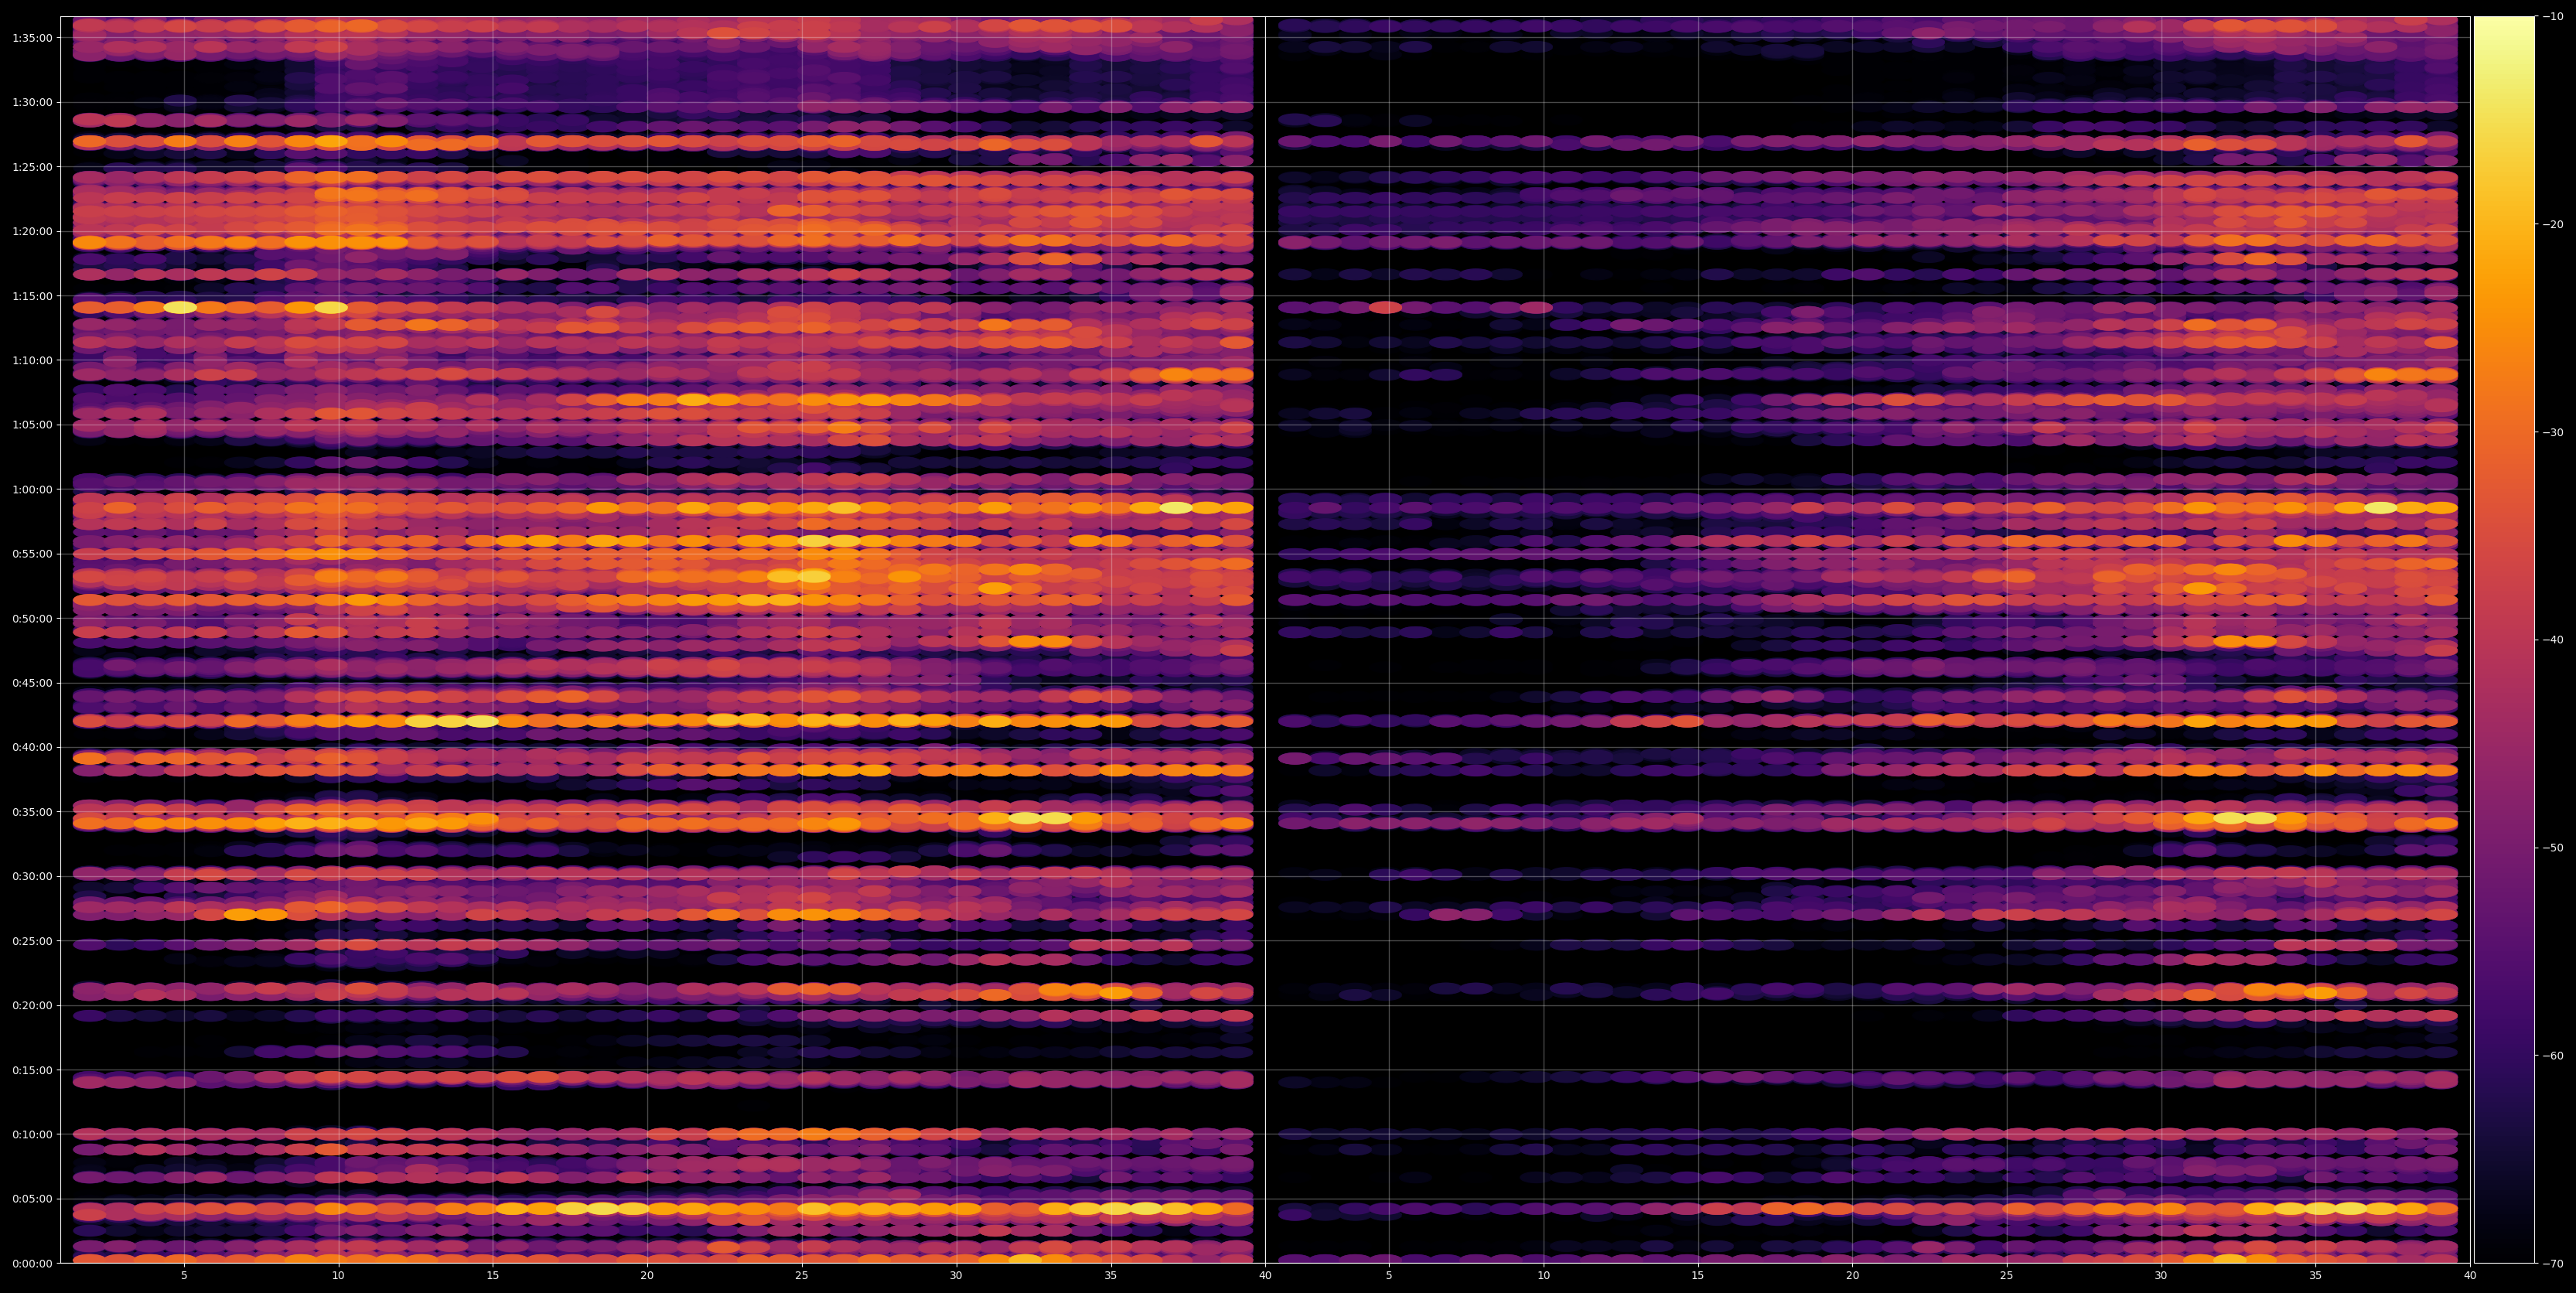
Task: Select colorbar tick label −40
Action: click(2553, 640)
